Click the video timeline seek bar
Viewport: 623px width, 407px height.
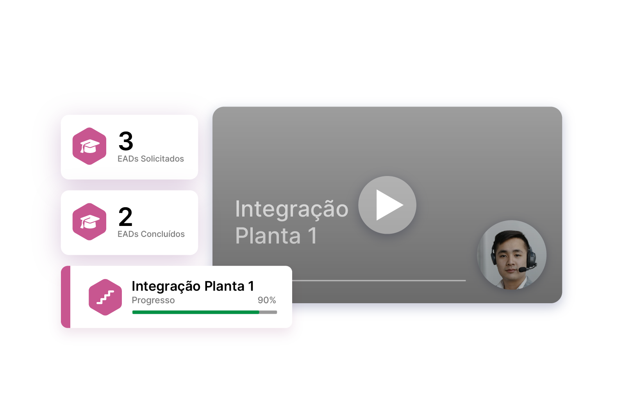(379, 280)
